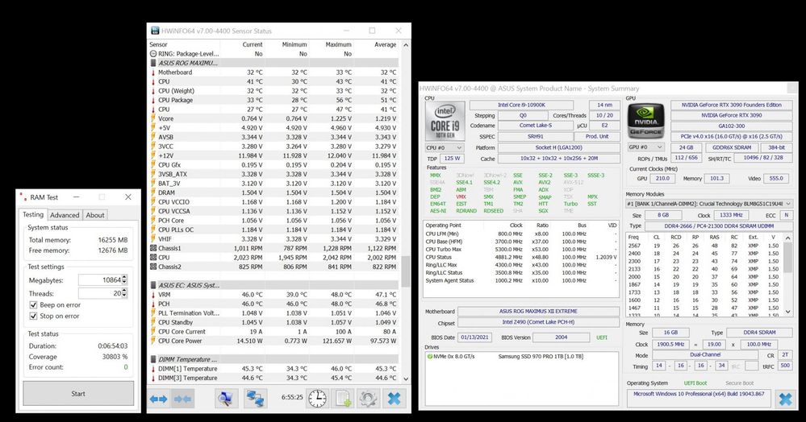
Task: Switch to the Testing tab in RAM Test
Action: (x=33, y=214)
